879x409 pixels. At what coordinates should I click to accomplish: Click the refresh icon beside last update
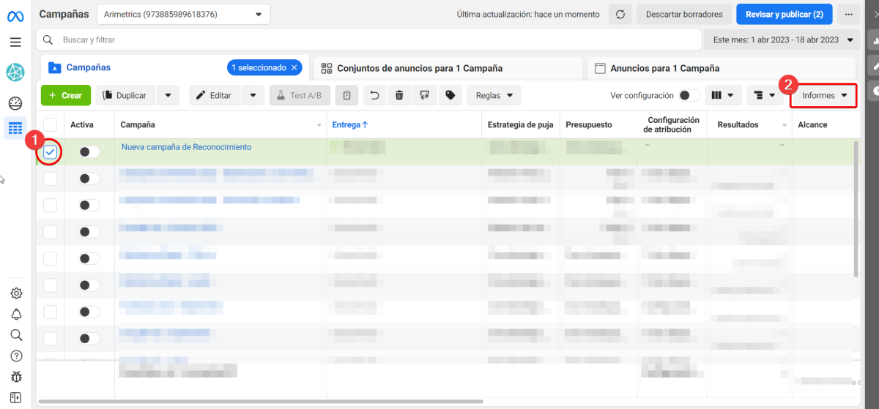[x=620, y=14]
